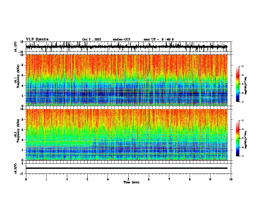The width and height of the screenshot is (260, 201).
Task: Click time axis tick label "2"
Action: 67,179
